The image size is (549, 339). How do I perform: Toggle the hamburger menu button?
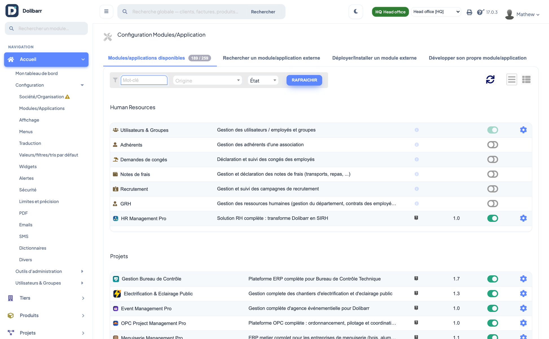(106, 12)
